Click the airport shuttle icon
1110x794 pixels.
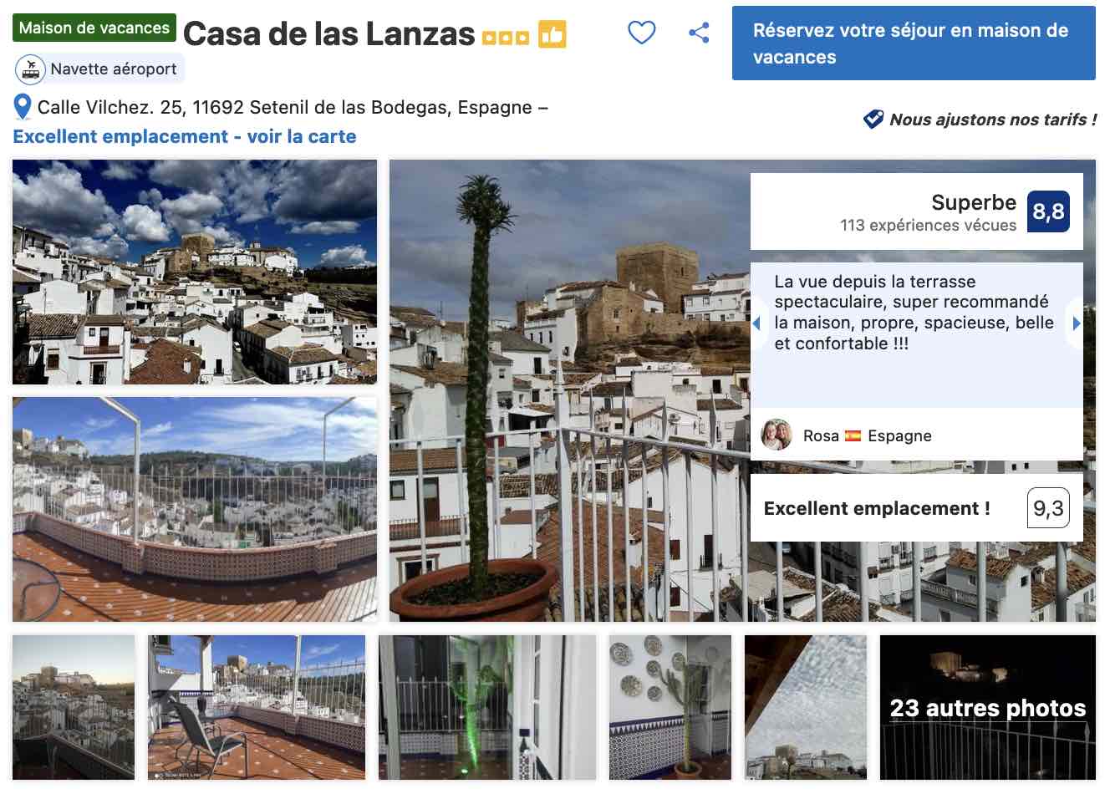[x=31, y=69]
